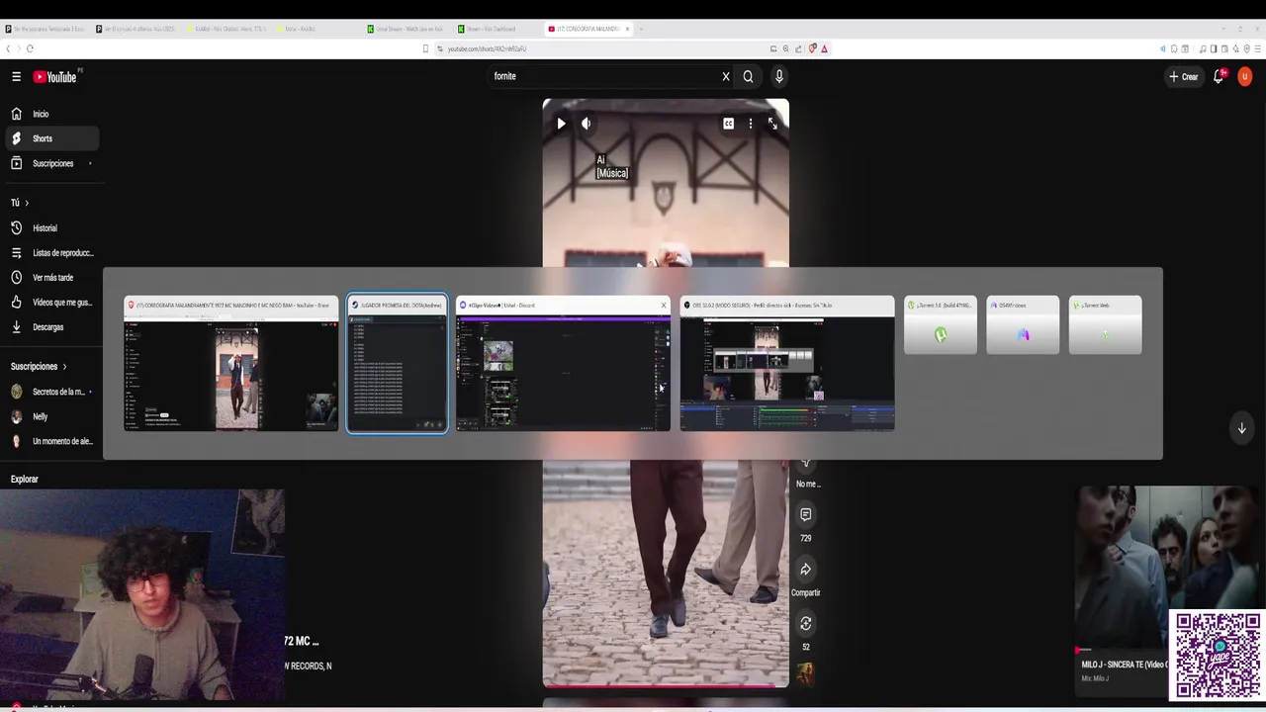This screenshot has width=1266, height=712.
Task: Toggle captions on the Short
Action: coord(728,124)
